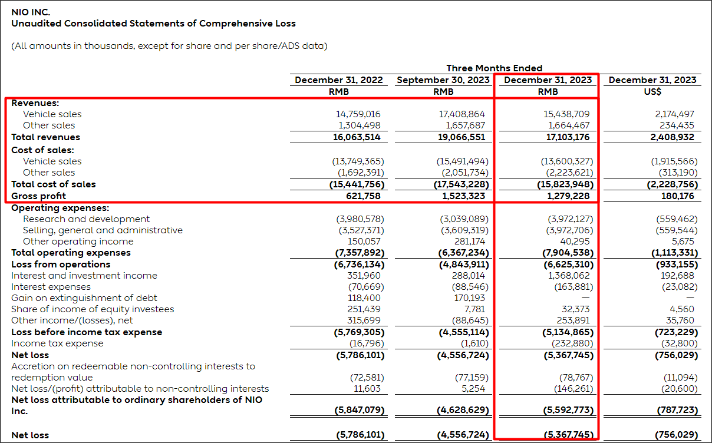712x443 pixels.
Task: Click US$ gross profit value 180,176
Action: click(677, 196)
